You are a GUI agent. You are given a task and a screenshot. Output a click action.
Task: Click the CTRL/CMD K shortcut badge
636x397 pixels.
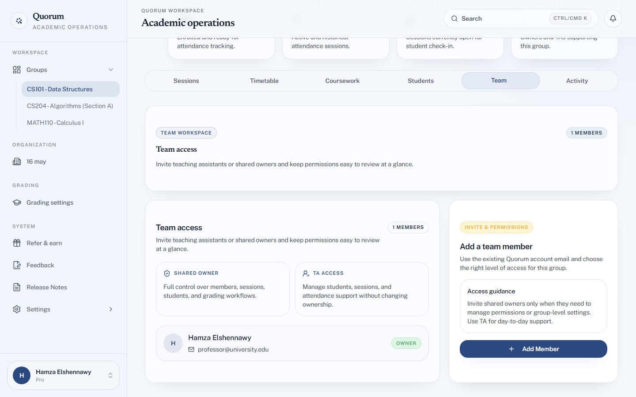(x=570, y=19)
